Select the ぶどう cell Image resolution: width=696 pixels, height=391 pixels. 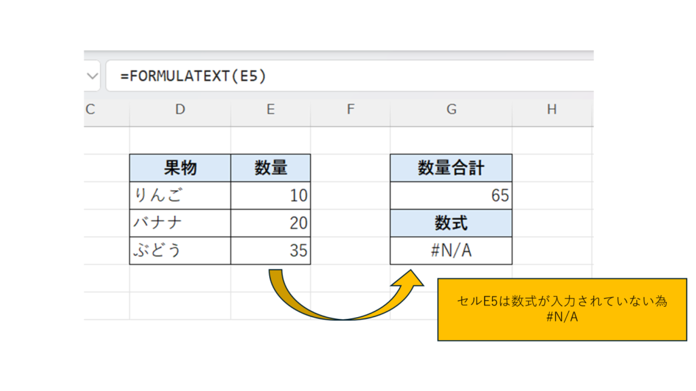(x=179, y=250)
